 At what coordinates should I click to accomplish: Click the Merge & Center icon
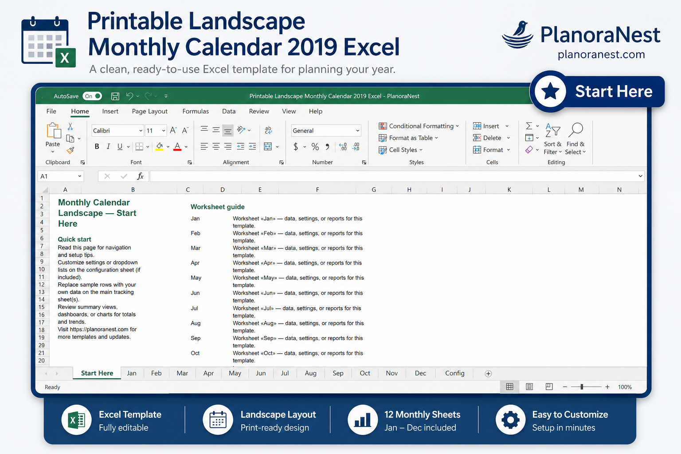[268, 147]
